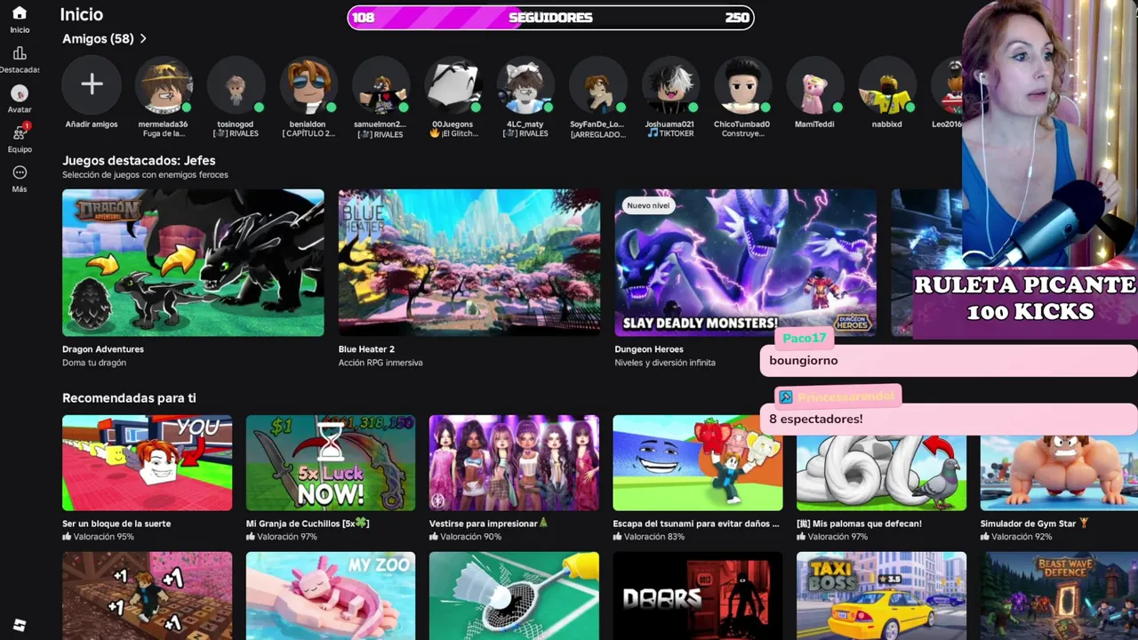Image resolution: width=1138 pixels, height=640 pixels.
Task: Open the DOORS game thumbnail
Action: pos(698,596)
